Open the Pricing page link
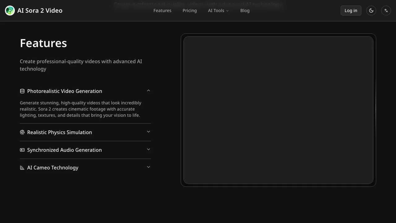 click(190, 11)
